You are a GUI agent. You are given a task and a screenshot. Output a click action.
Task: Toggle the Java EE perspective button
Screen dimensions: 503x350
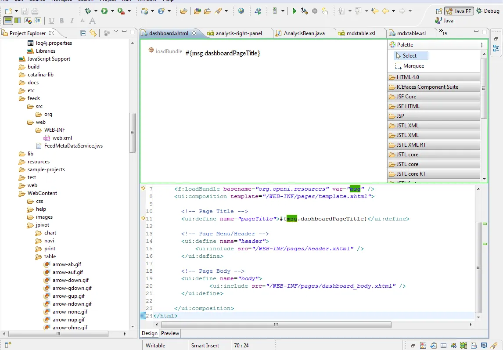click(459, 11)
